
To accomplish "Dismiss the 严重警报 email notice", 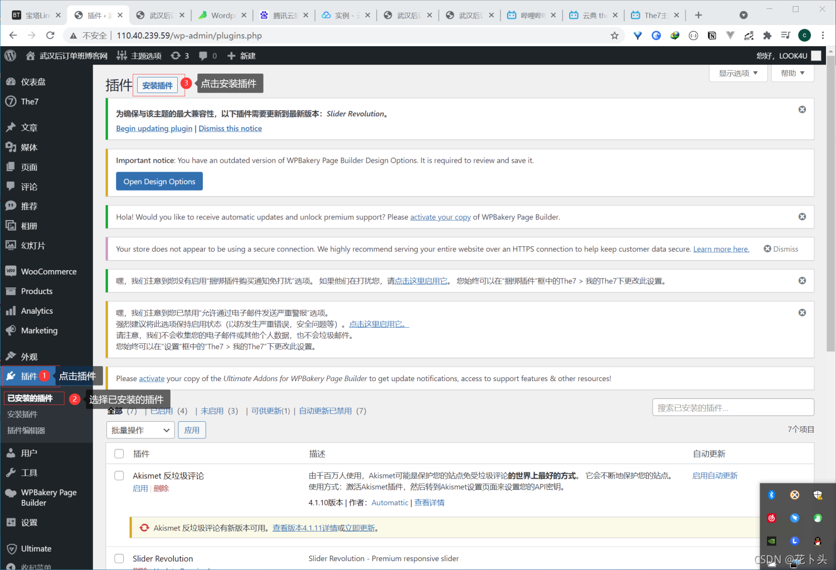I will [802, 313].
